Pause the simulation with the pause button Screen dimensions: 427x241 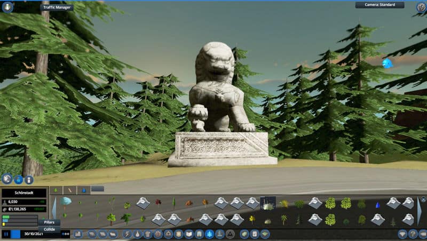point(6,234)
